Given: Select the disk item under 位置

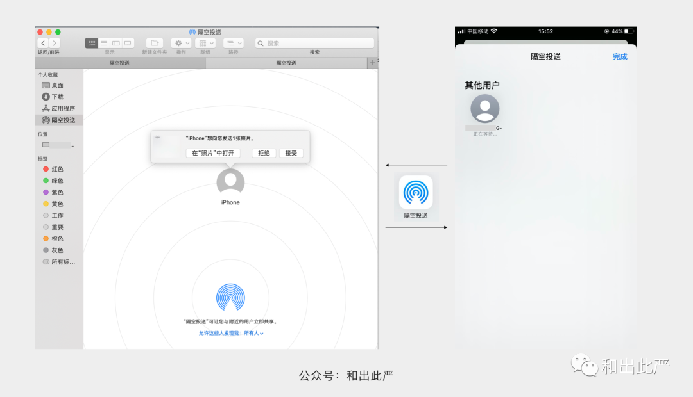Looking at the screenshot, I should click(x=58, y=145).
